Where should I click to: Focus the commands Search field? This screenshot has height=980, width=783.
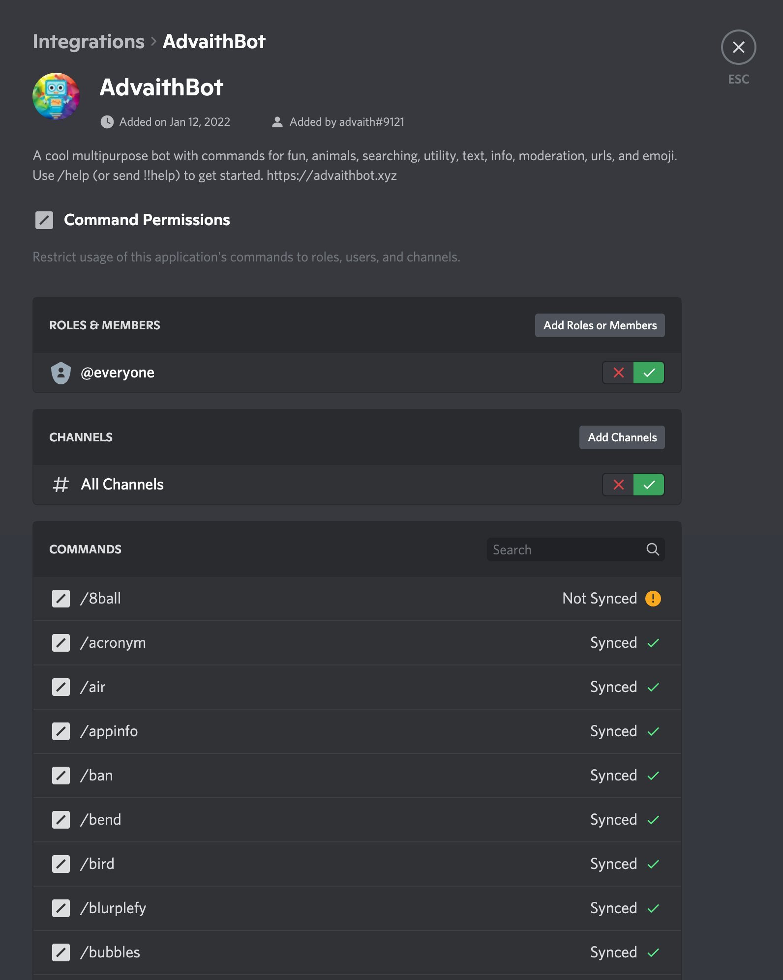pos(575,549)
